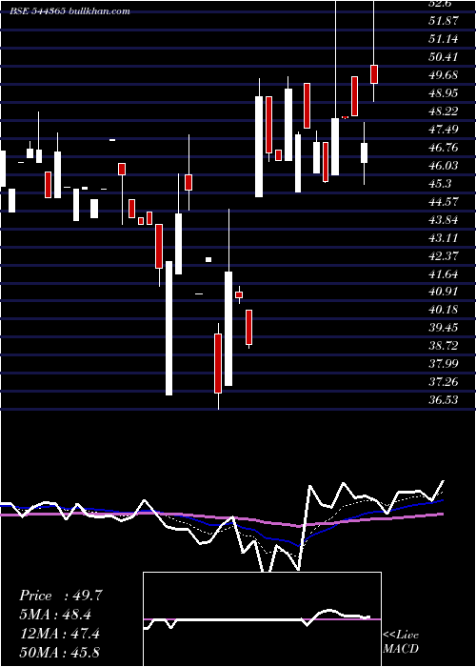Screen dimensions: 476x667
Task: Click the 49.68 price axis label
Action: click(x=443, y=75)
